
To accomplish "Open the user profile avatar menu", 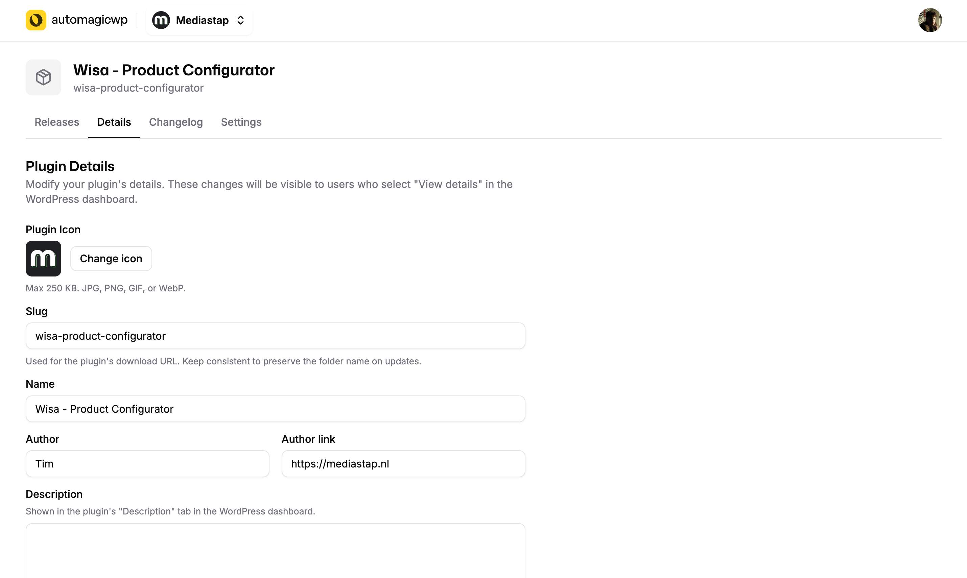I will (930, 20).
